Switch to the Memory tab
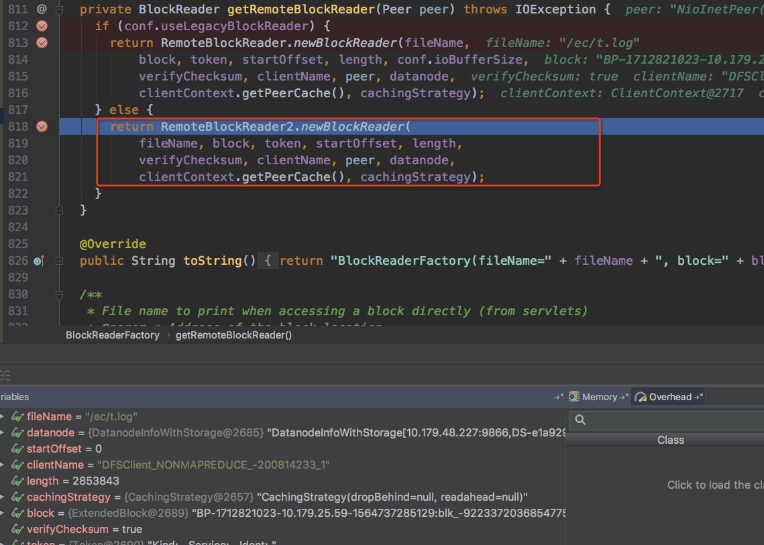The height and width of the screenshot is (545, 764). pos(599,397)
